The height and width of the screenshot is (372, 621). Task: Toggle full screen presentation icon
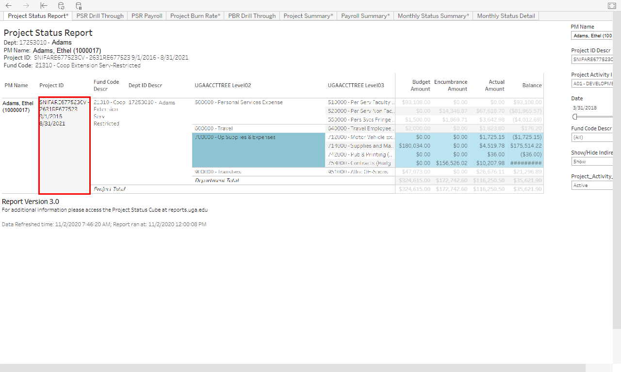click(611, 6)
